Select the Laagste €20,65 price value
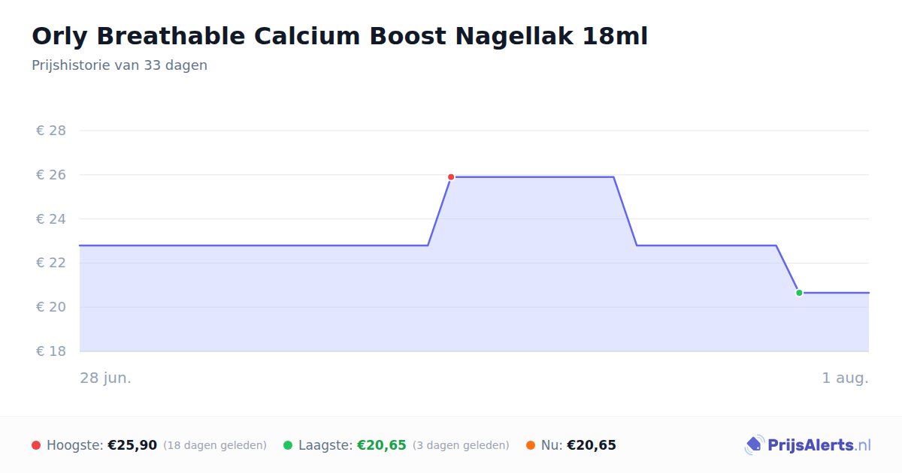The image size is (902, 473). (381, 445)
